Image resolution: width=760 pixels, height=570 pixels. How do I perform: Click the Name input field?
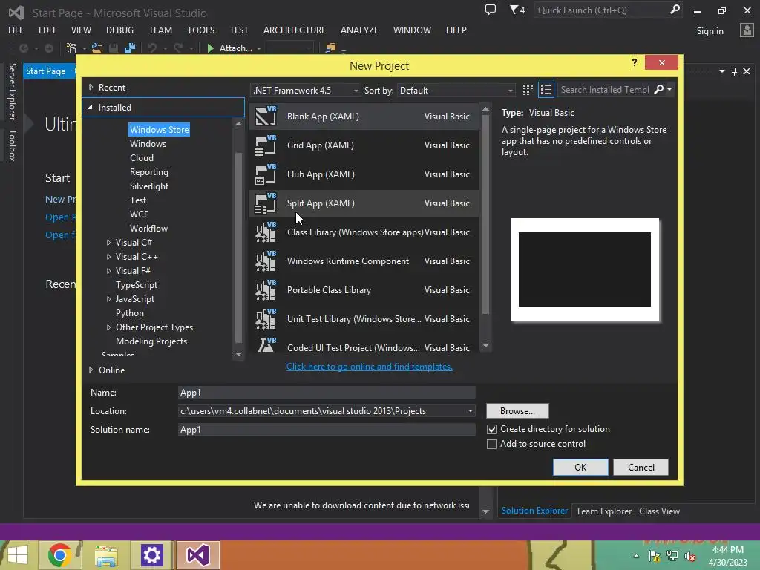(327, 393)
